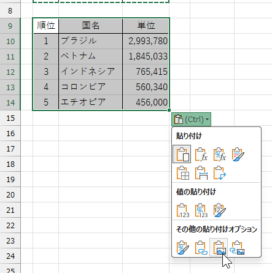Image resolution: width=272 pixels, height=273 pixels.
Task: Paste as Picture icon
Action: point(219,247)
